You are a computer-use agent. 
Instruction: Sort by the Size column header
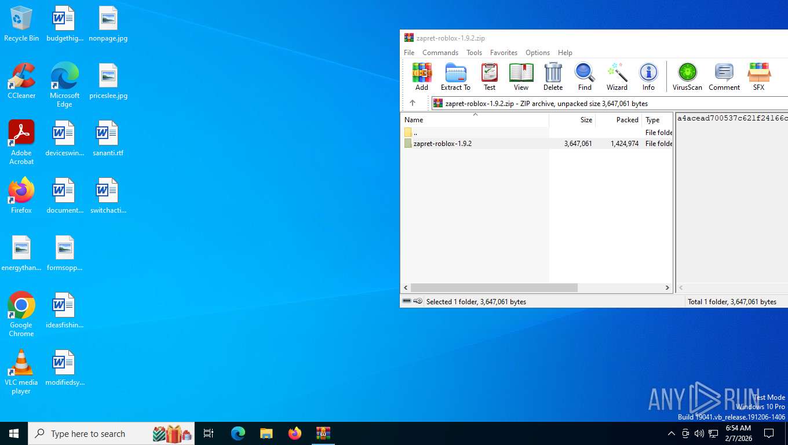[x=572, y=119]
